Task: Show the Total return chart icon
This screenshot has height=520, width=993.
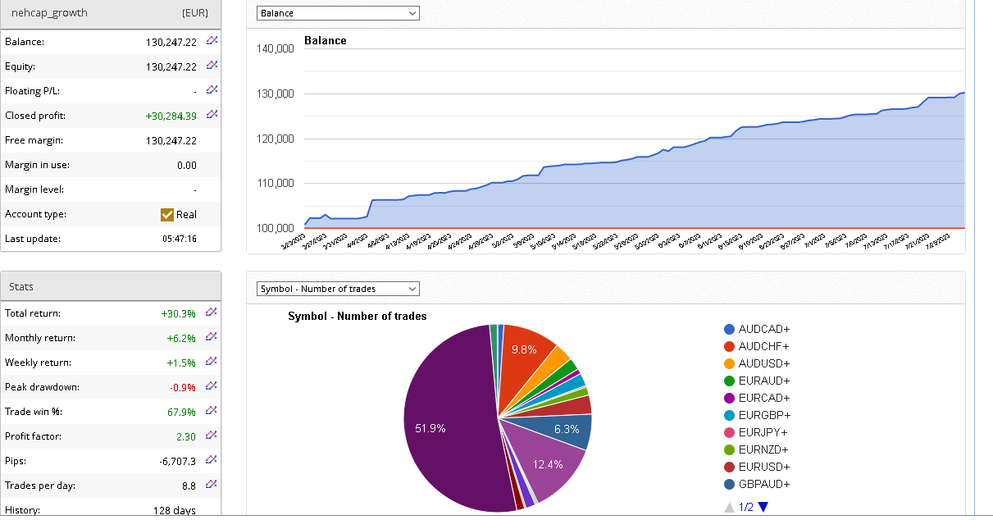Action: (x=212, y=312)
